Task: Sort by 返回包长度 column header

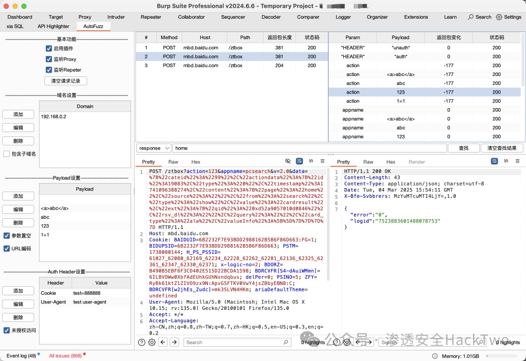Action: coord(280,37)
